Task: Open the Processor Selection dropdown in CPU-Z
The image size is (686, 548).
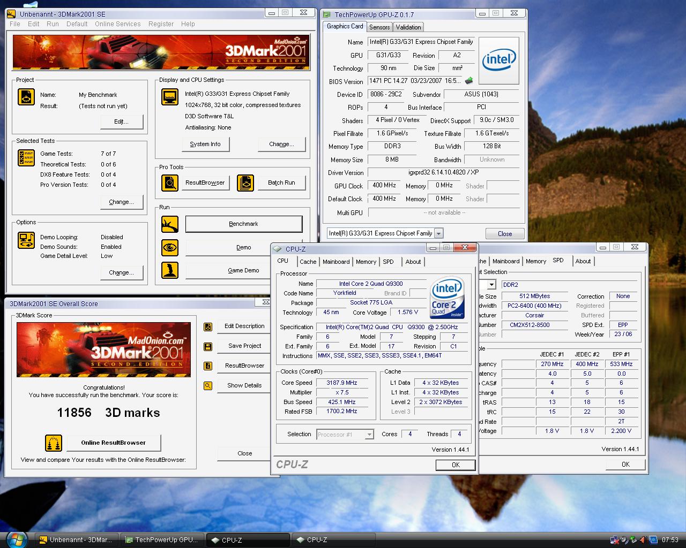Action: [369, 435]
